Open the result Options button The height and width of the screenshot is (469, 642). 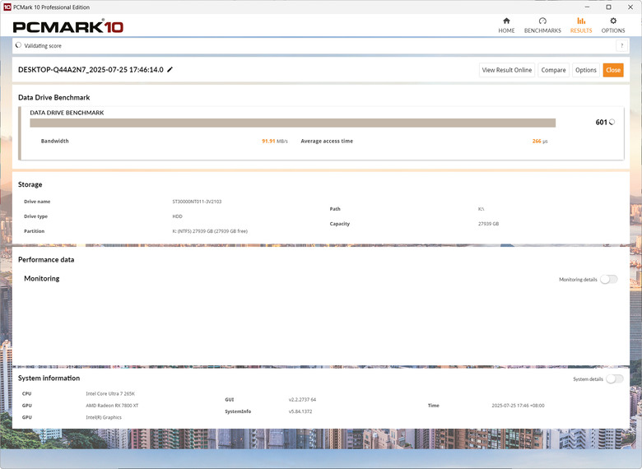585,70
